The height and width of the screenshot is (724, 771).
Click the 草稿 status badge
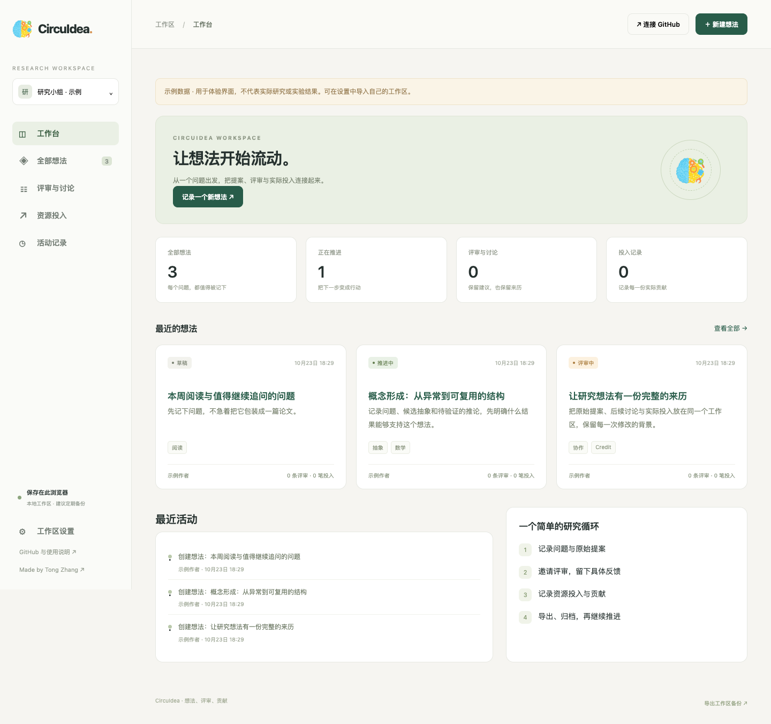pos(180,363)
